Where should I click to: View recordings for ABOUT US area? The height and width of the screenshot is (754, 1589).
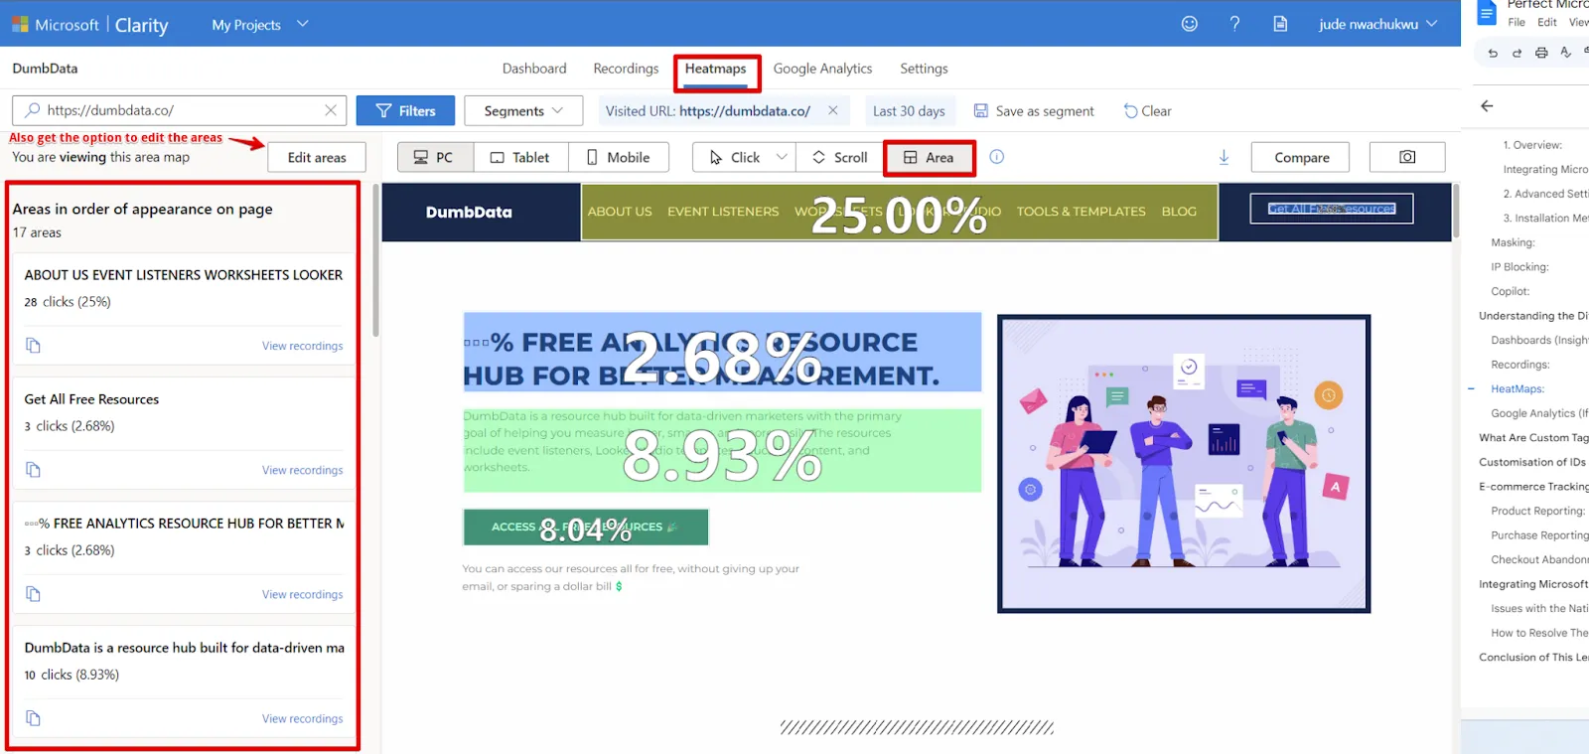[x=302, y=346]
